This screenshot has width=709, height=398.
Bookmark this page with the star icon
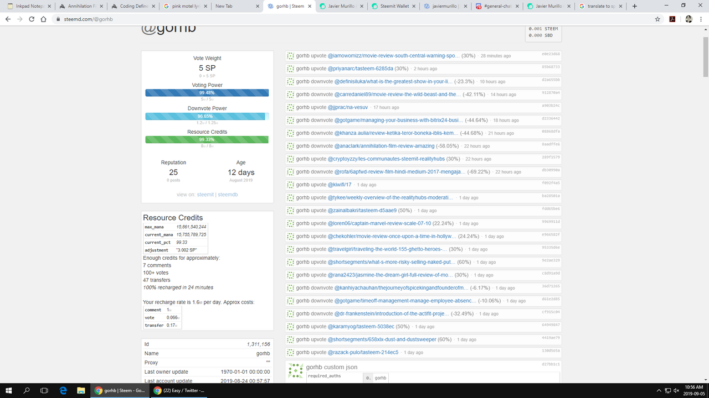click(x=657, y=19)
